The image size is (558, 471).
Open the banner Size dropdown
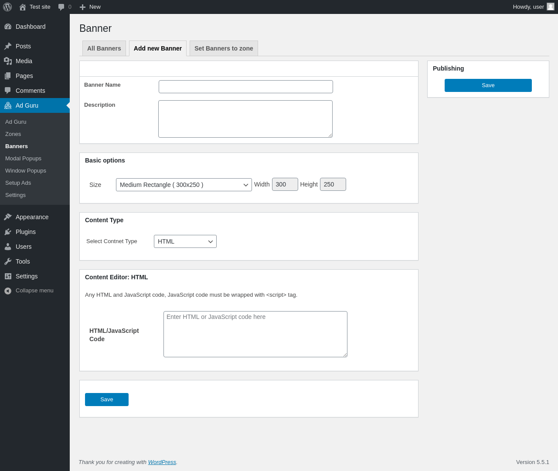[184, 185]
